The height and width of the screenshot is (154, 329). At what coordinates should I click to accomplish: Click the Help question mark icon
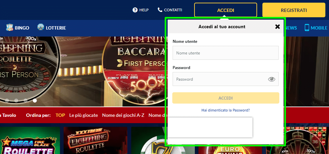[x=135, y=10]
